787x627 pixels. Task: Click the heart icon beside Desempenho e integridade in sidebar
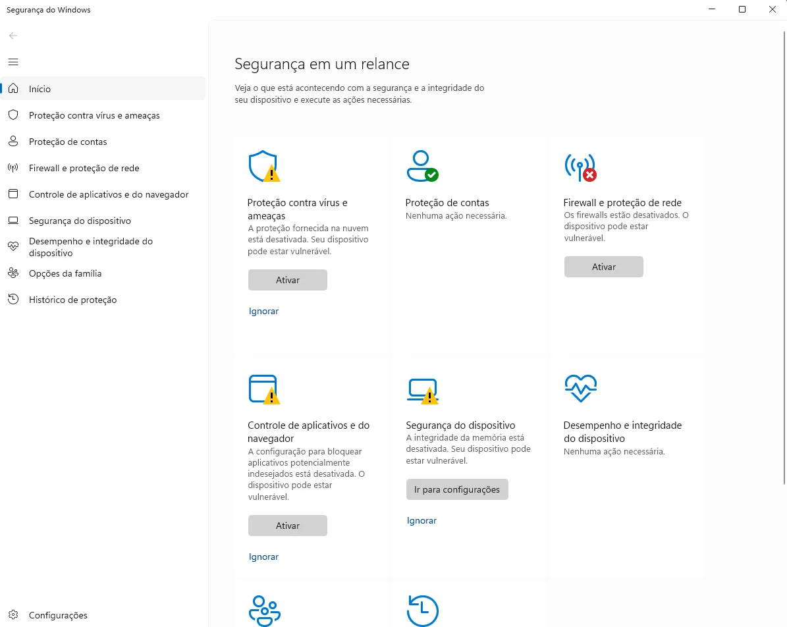[13, 246]
